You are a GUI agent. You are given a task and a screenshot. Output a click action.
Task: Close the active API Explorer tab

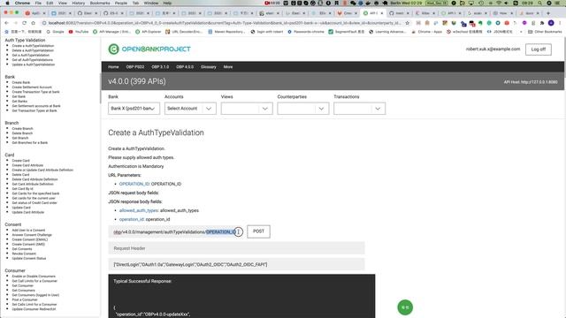click(382, 13)
